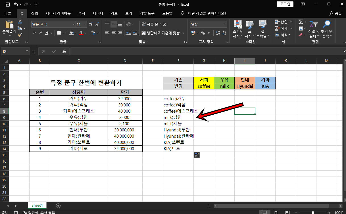Click the Login (로그인) button
The image size is (346, 214).
(285, 4)
